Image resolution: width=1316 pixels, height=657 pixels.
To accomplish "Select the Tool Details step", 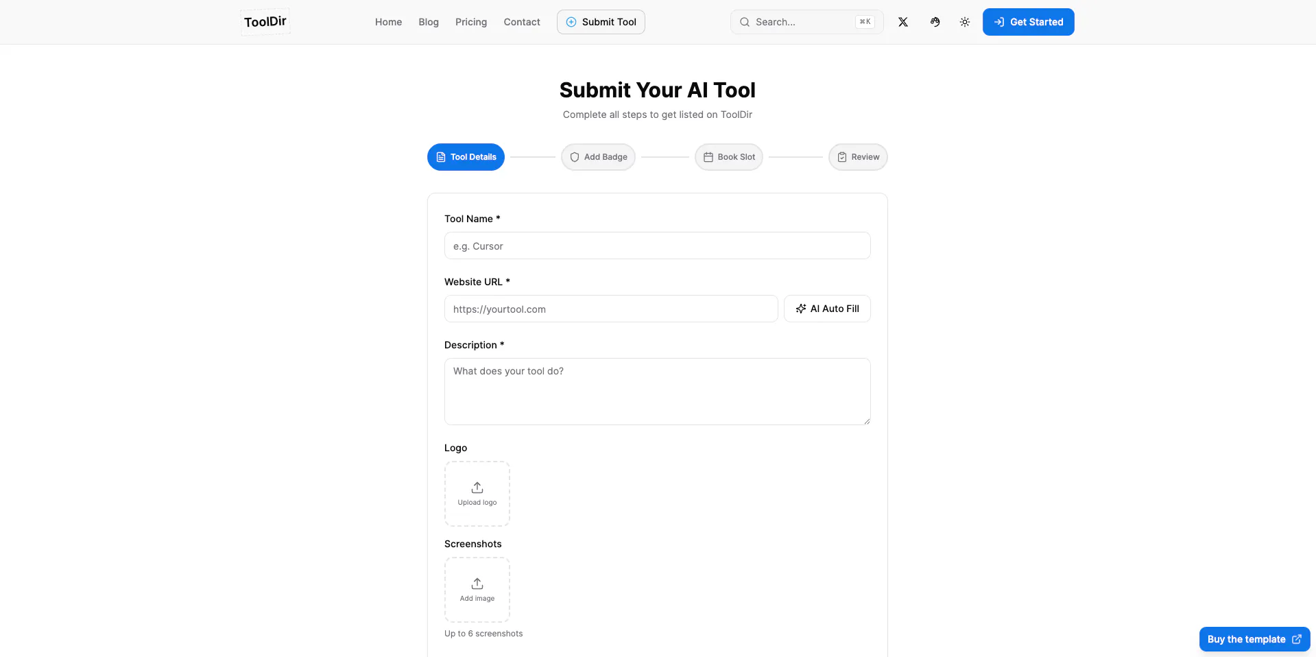I will 466,157.
